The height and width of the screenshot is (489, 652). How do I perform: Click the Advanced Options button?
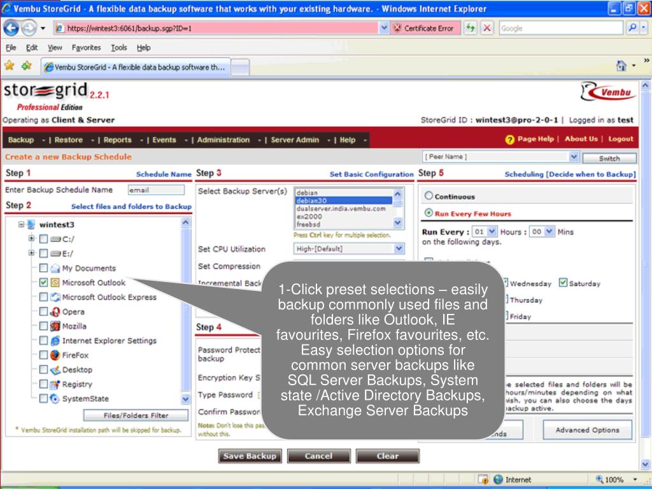587,430
